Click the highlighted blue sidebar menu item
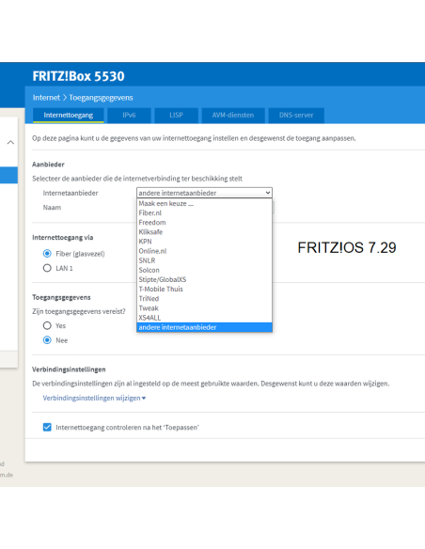Viewport: 425px width, 549px height. [x=8, y=175]
